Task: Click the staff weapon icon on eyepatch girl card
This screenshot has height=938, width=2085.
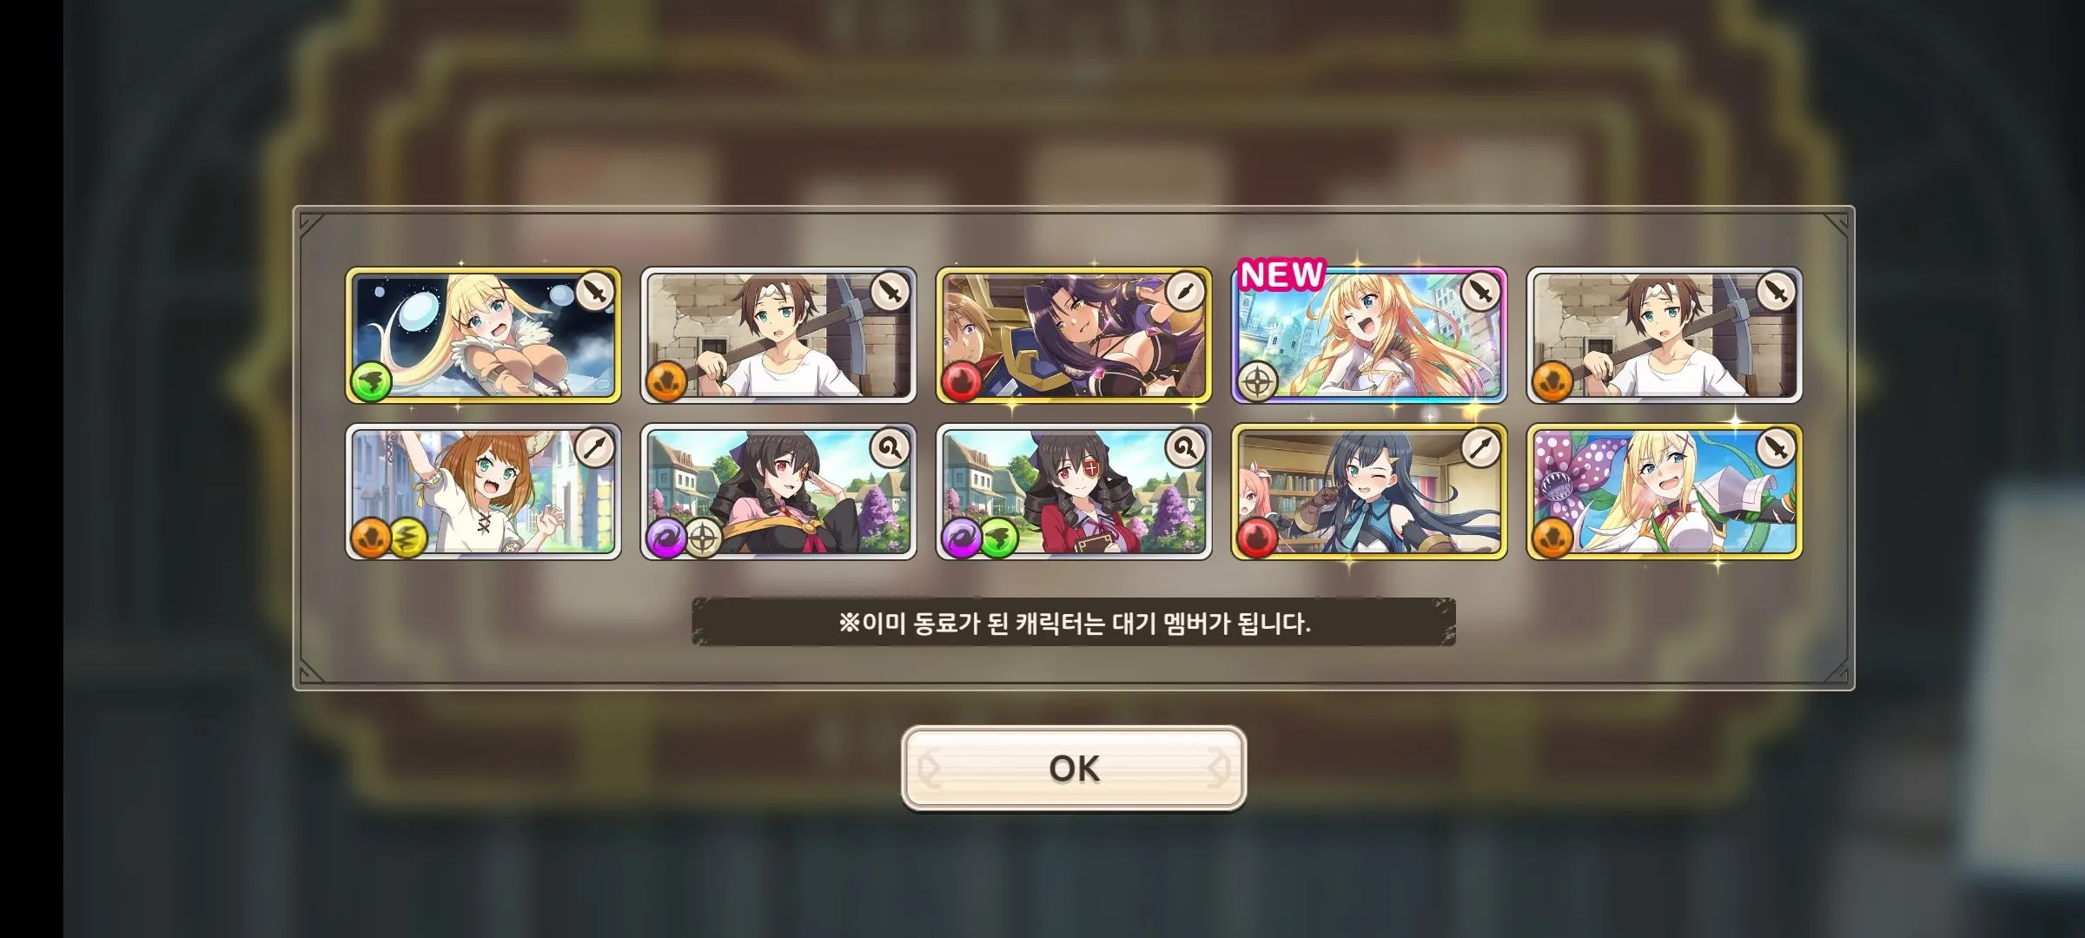Action: (1186, 449)
